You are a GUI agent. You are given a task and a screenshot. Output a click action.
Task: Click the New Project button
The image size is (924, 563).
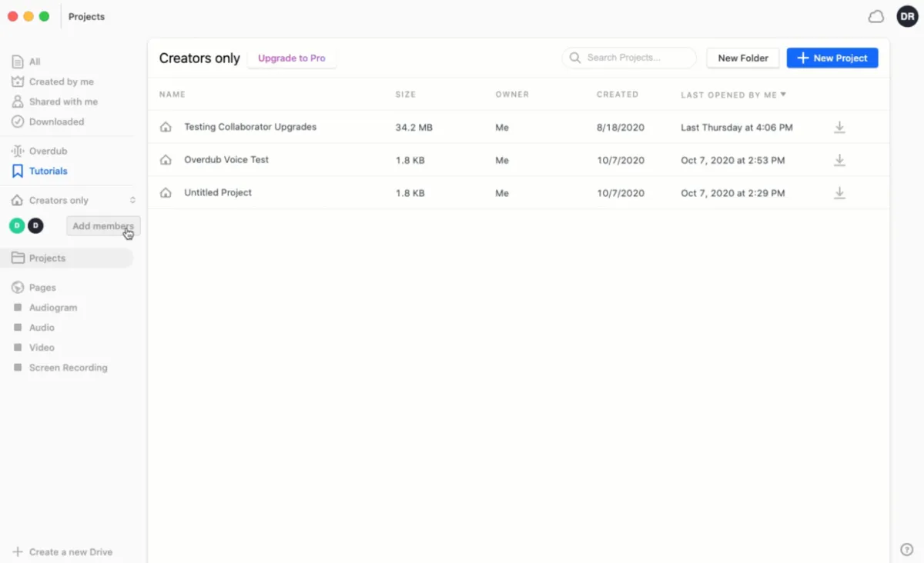(x=832, y=58)
